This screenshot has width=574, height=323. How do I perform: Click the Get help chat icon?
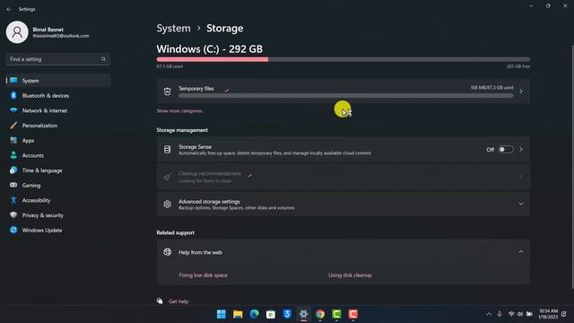click(160, 301)
